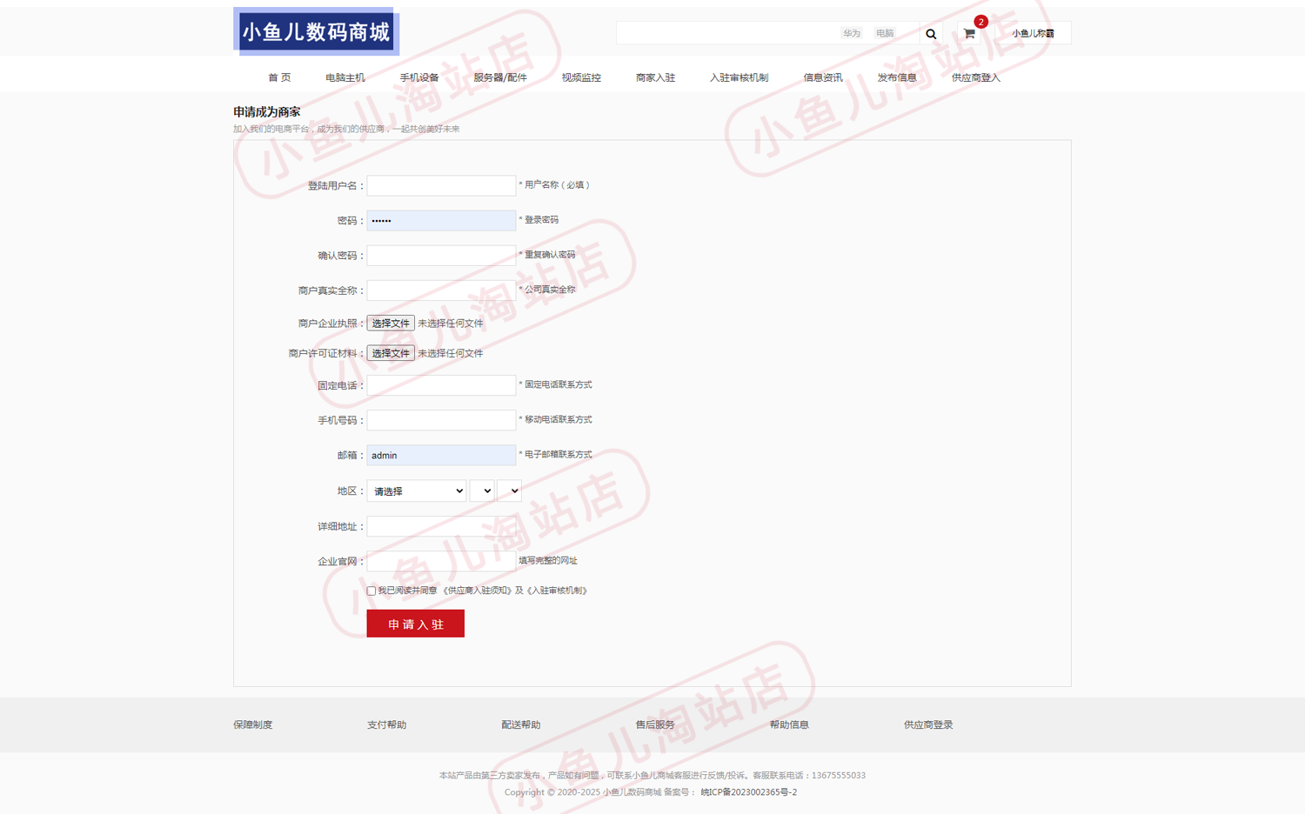Viewport: 1305px width, 814px height.
Task: Click the search magnifier icon
Action: click(x=931, y=34)
